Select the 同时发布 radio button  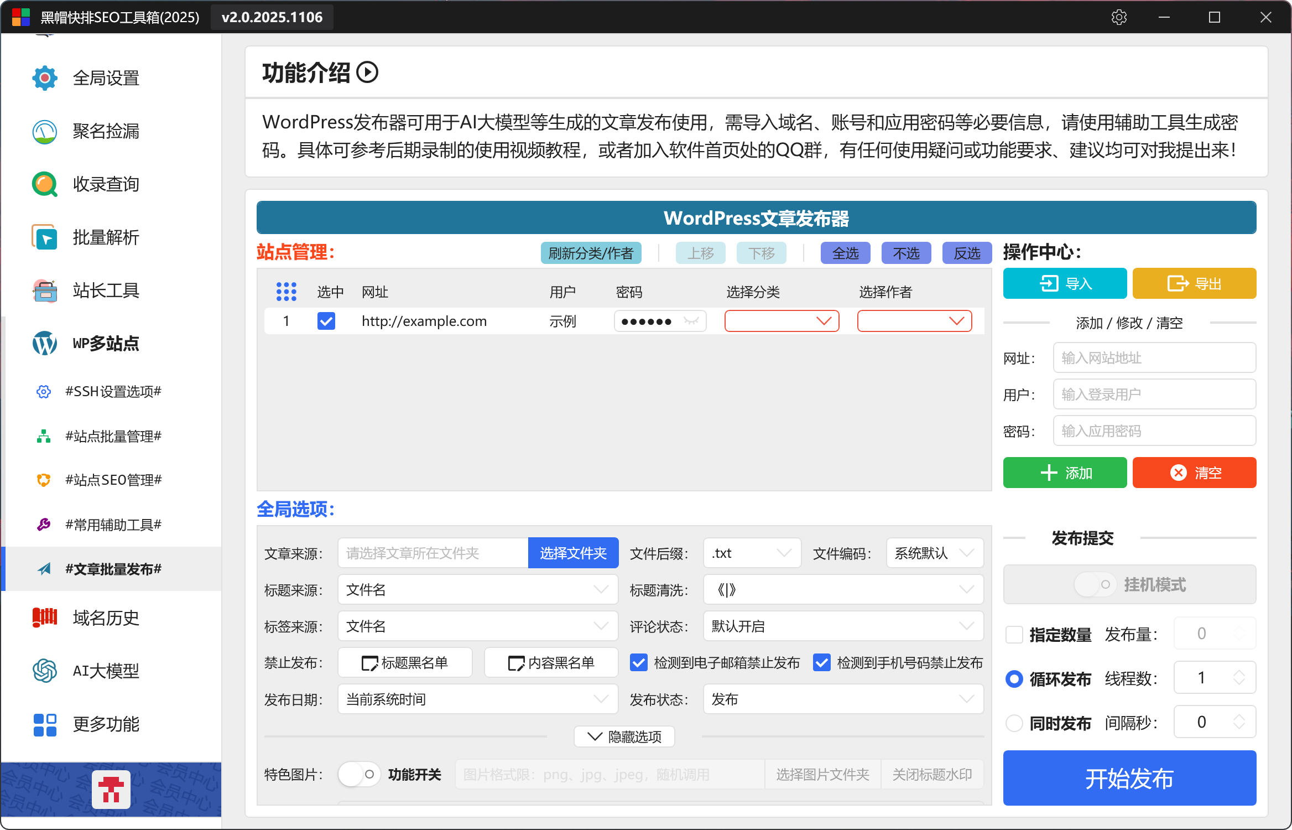tap(1014, 723)
